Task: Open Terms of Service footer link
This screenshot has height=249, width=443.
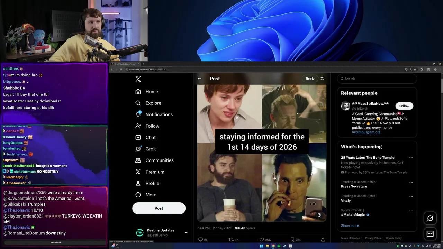Action: click(x=350, y=238)
